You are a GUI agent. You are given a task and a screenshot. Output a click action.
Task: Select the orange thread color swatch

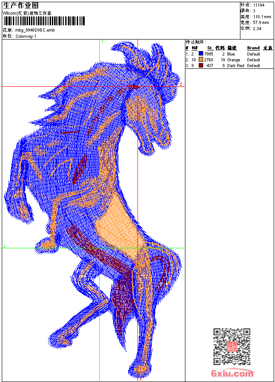click(201, 60)
